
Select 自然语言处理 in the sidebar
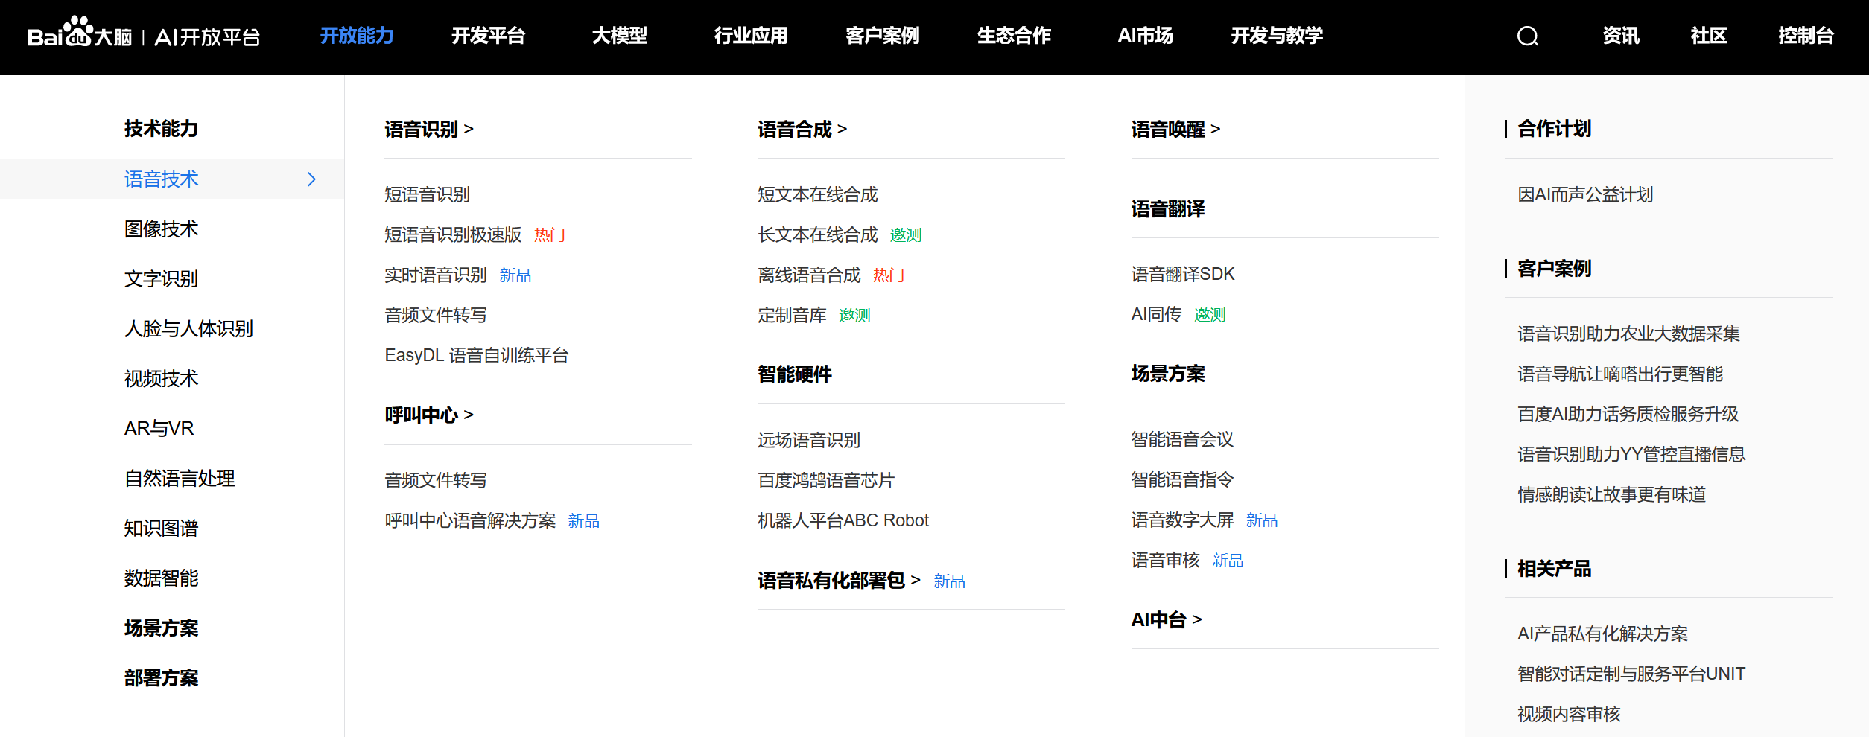(180, 479)
